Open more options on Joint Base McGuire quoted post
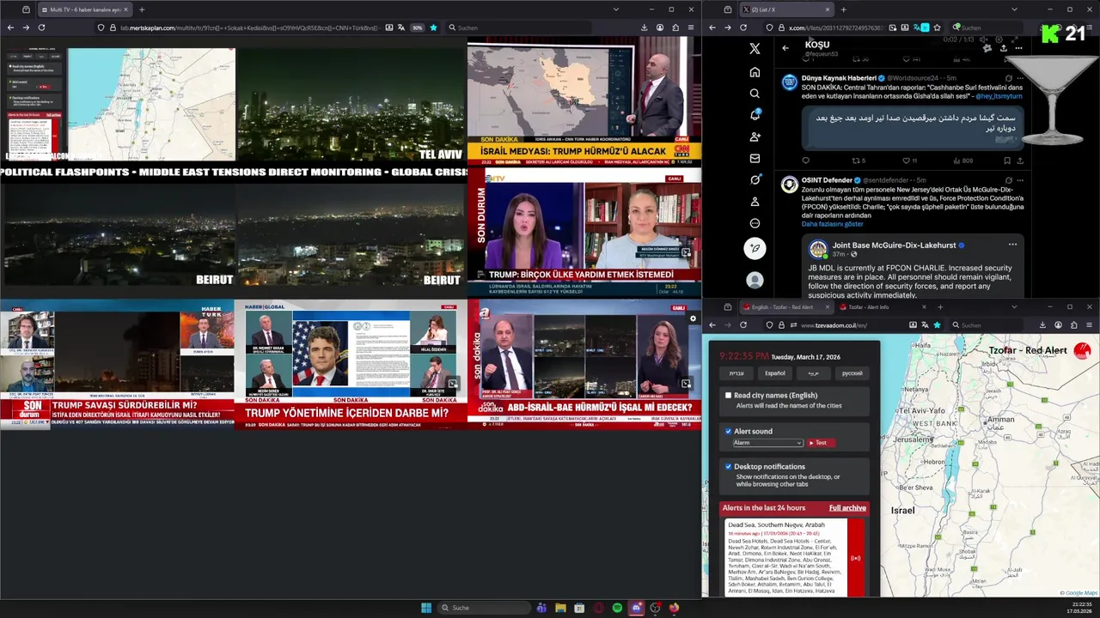The height and width of the screenshot is (618, 1100). [1012, 245]
